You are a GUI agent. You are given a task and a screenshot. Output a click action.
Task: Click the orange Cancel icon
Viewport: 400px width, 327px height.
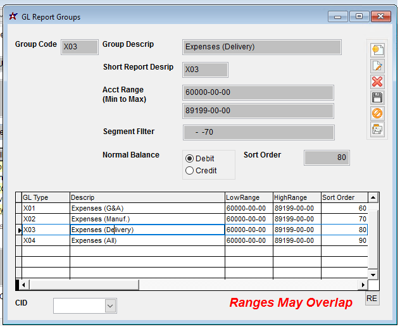click(377, 113)
